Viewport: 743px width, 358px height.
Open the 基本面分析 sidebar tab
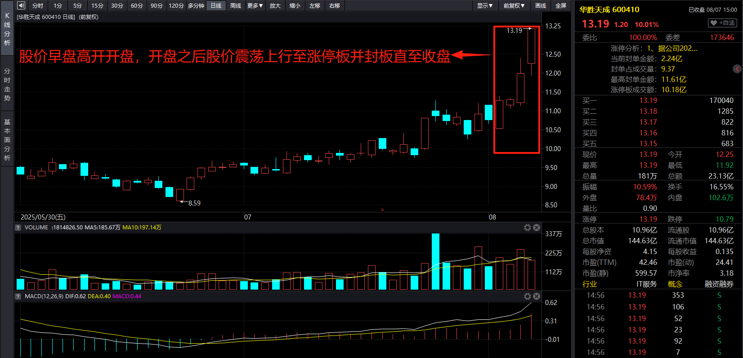(x=7, y=140)
